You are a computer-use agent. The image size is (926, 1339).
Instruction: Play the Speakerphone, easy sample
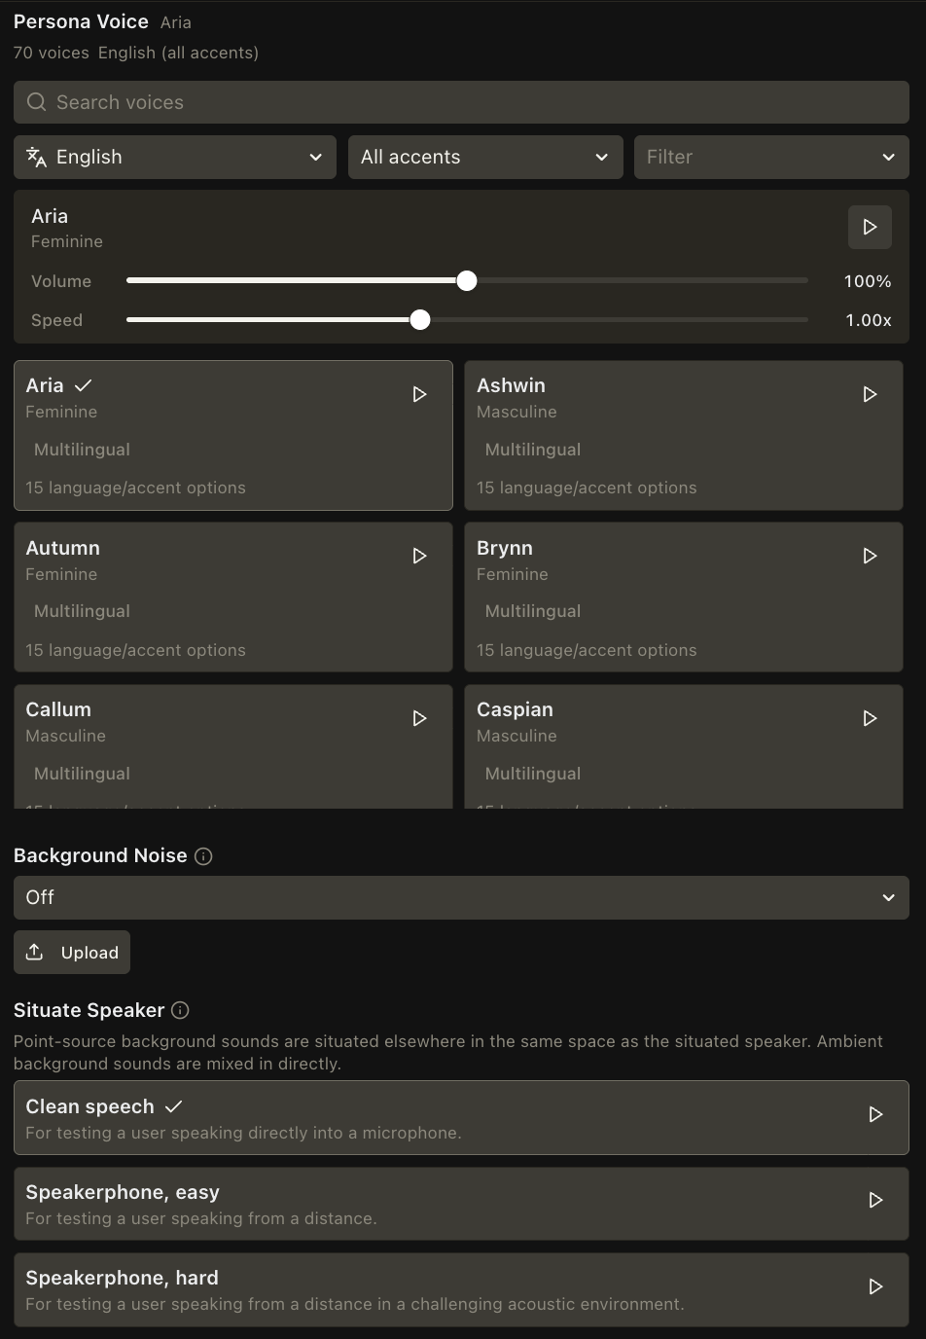click(875, 1200)
